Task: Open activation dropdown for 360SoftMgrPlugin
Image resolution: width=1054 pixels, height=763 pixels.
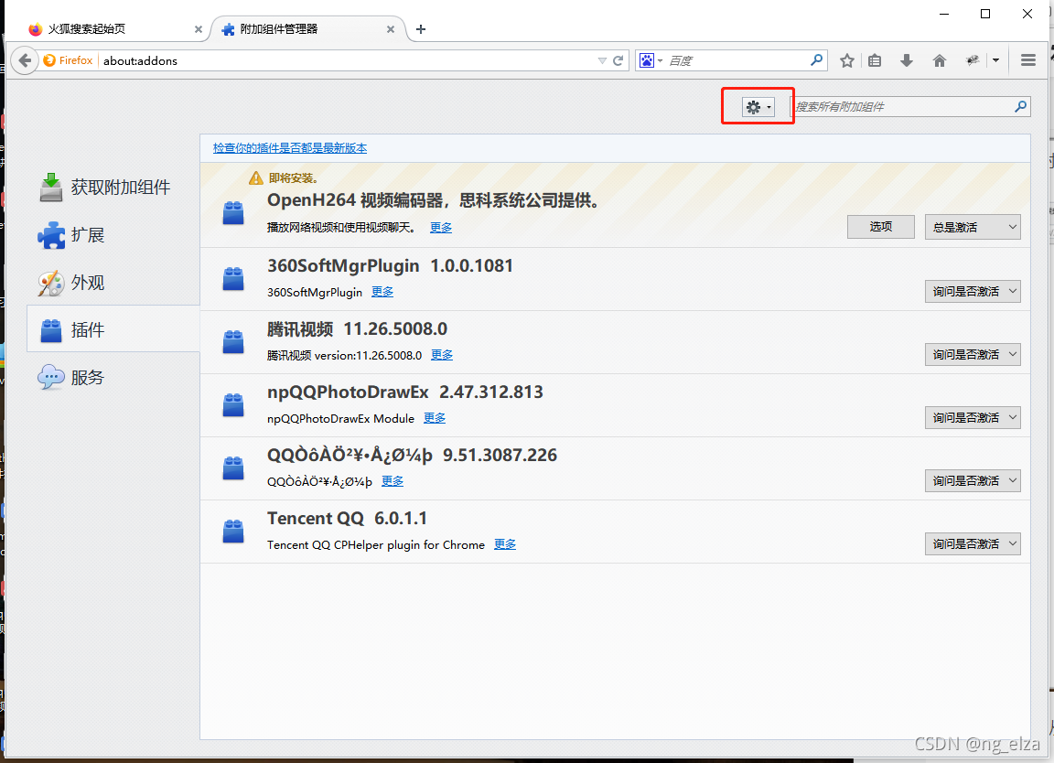Action: [x=973, y=291]
